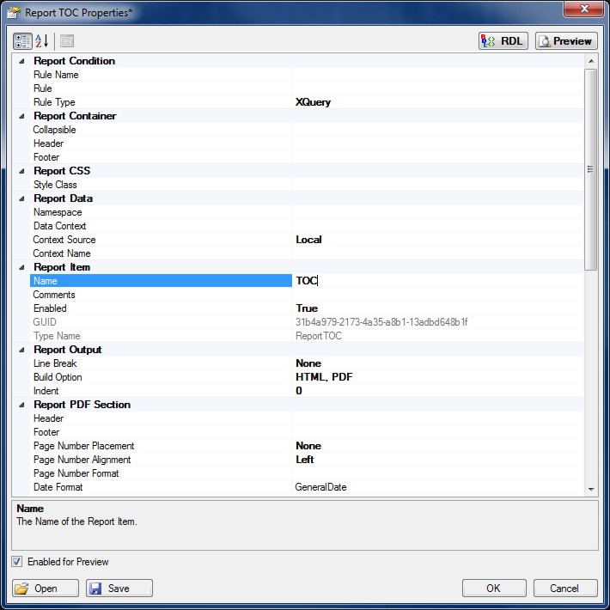Switch to Categorized property view
The height and width of the screenshot is (610, 610).
pos(22,41)
